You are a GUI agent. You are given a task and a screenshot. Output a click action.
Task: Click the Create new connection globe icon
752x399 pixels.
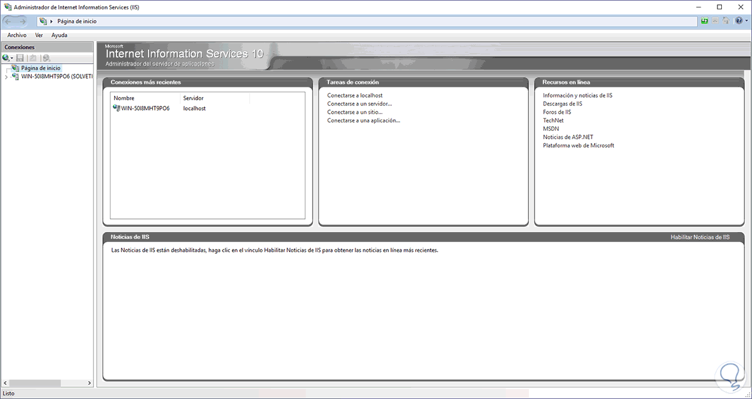6,58
